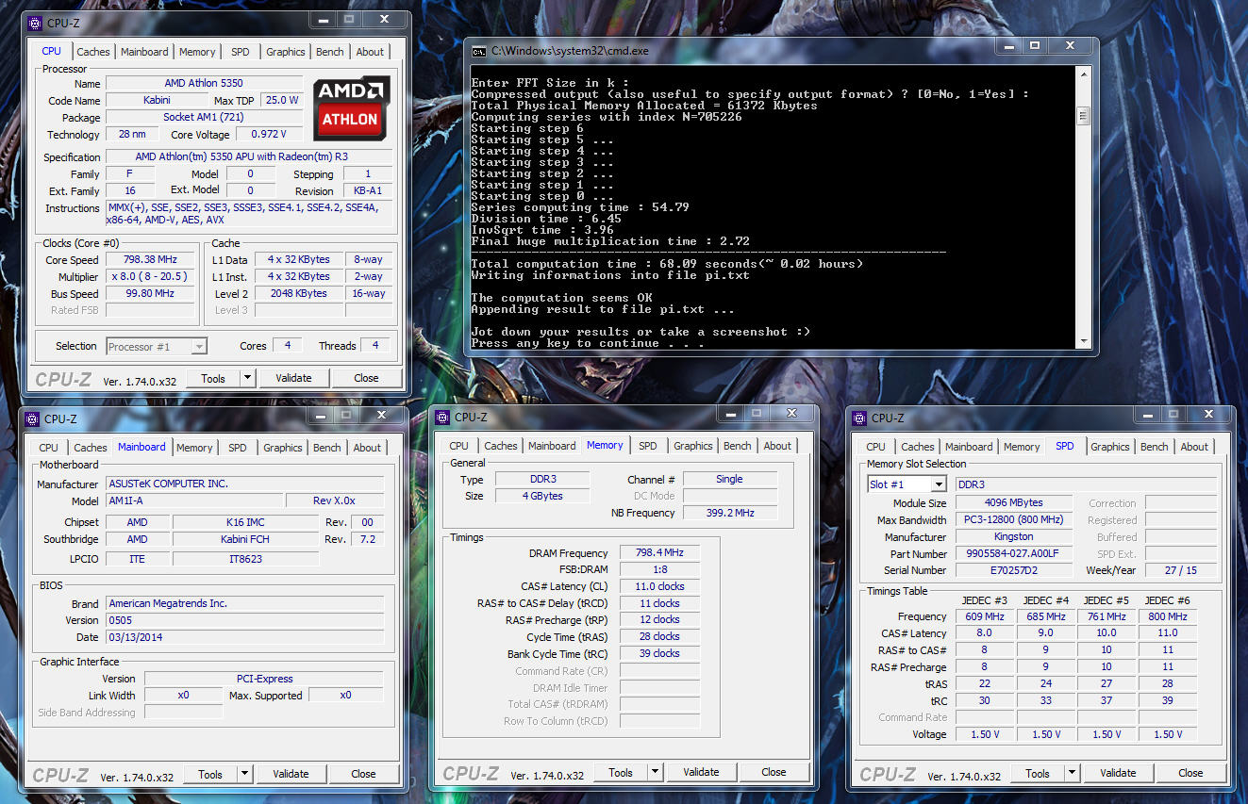Click the BIOS Version field 0505
This screenshot has width=1248, height=804.
pos(244,620)
